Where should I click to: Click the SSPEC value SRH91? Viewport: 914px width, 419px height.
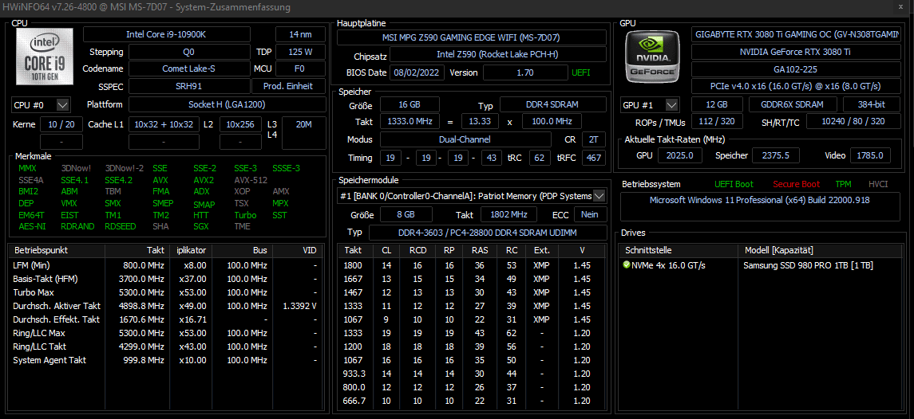[189, 86]
